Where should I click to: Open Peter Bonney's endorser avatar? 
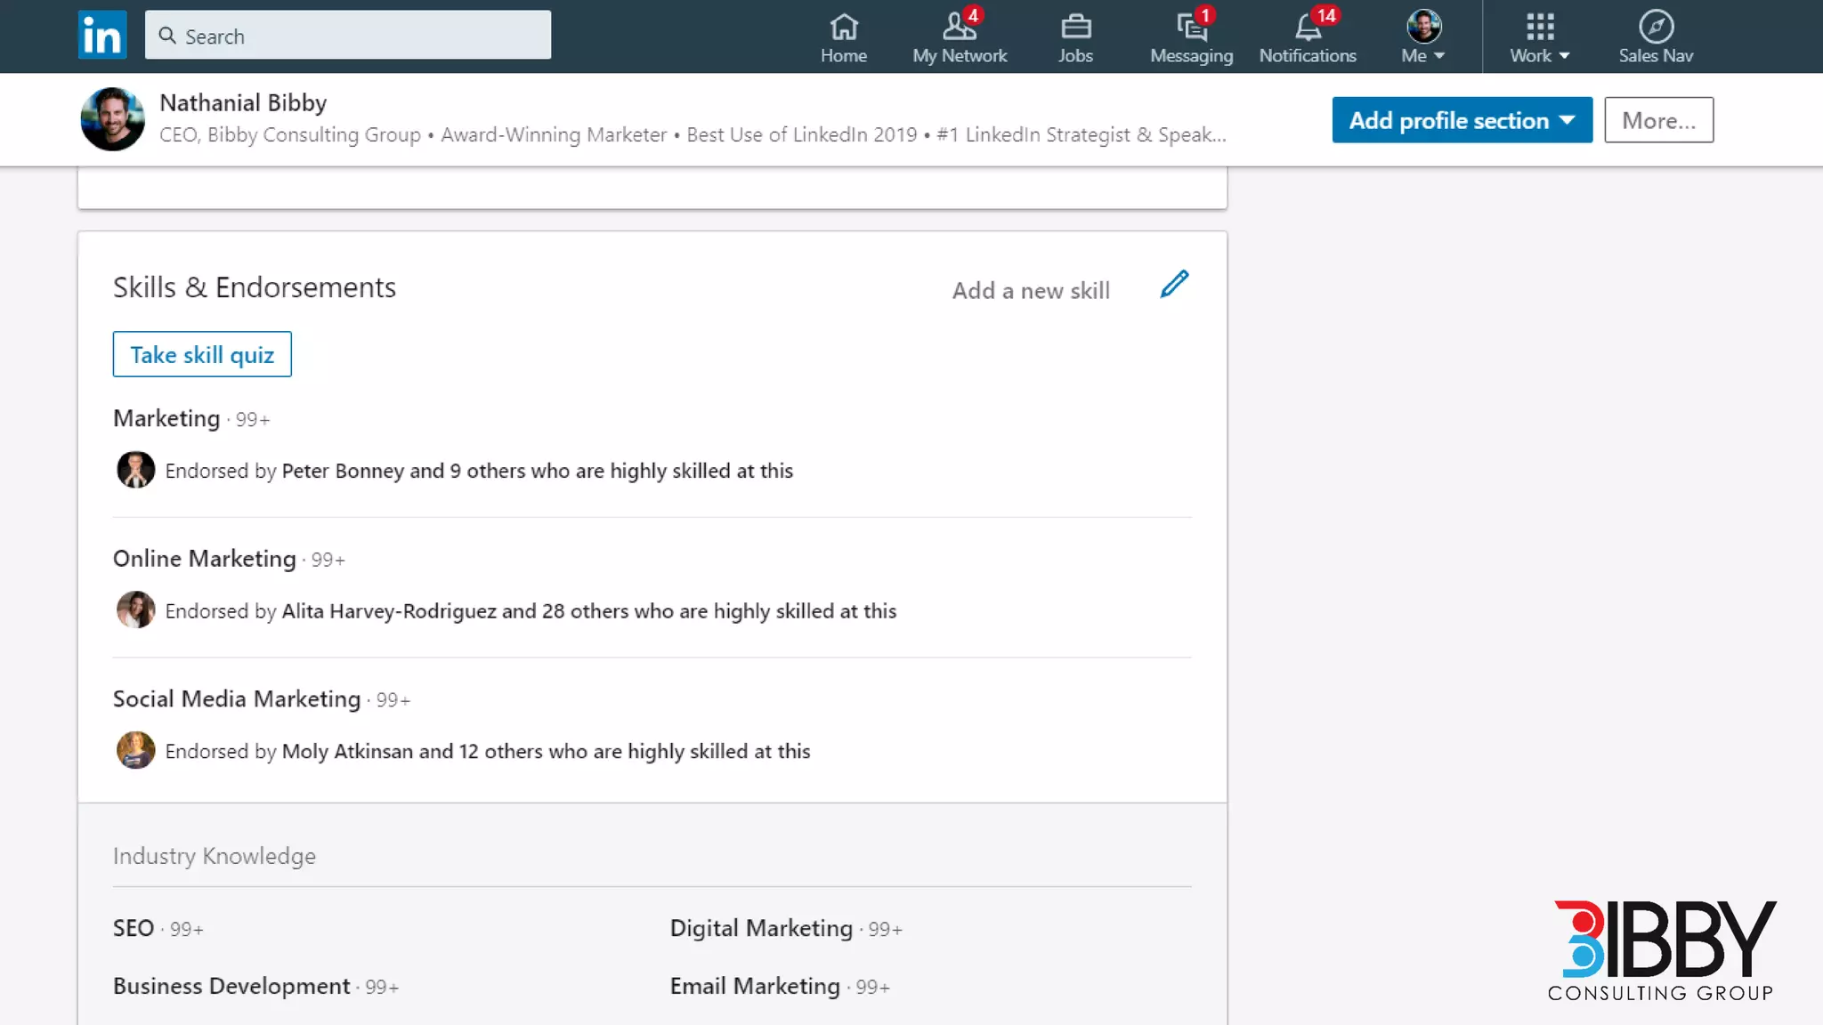[x=135, y=470]
